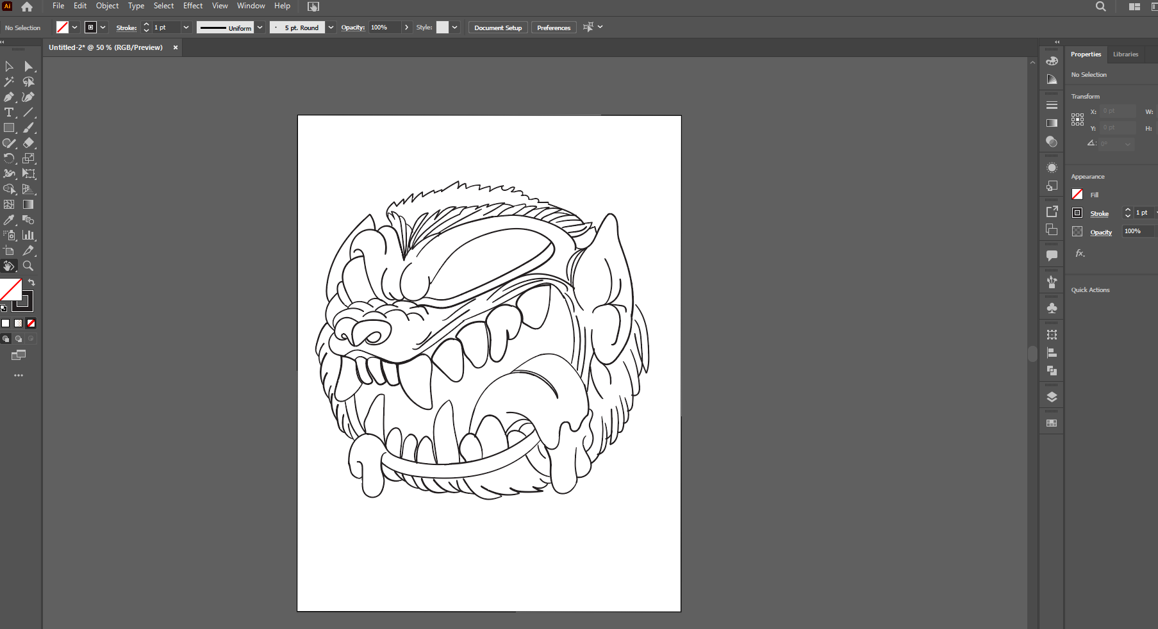
Task: Set paint mode to Color
Action: (x=6, y=323)
